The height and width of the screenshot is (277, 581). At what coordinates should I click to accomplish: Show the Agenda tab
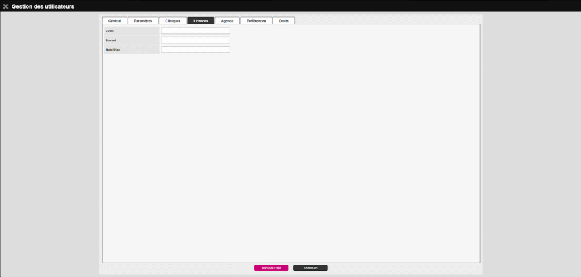pyautogui.click(x=227, y=20)
